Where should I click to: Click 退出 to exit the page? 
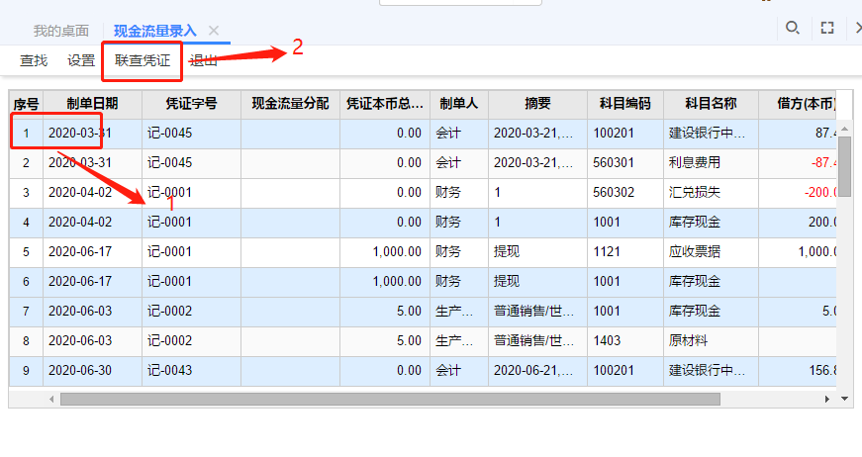(204, 60)
